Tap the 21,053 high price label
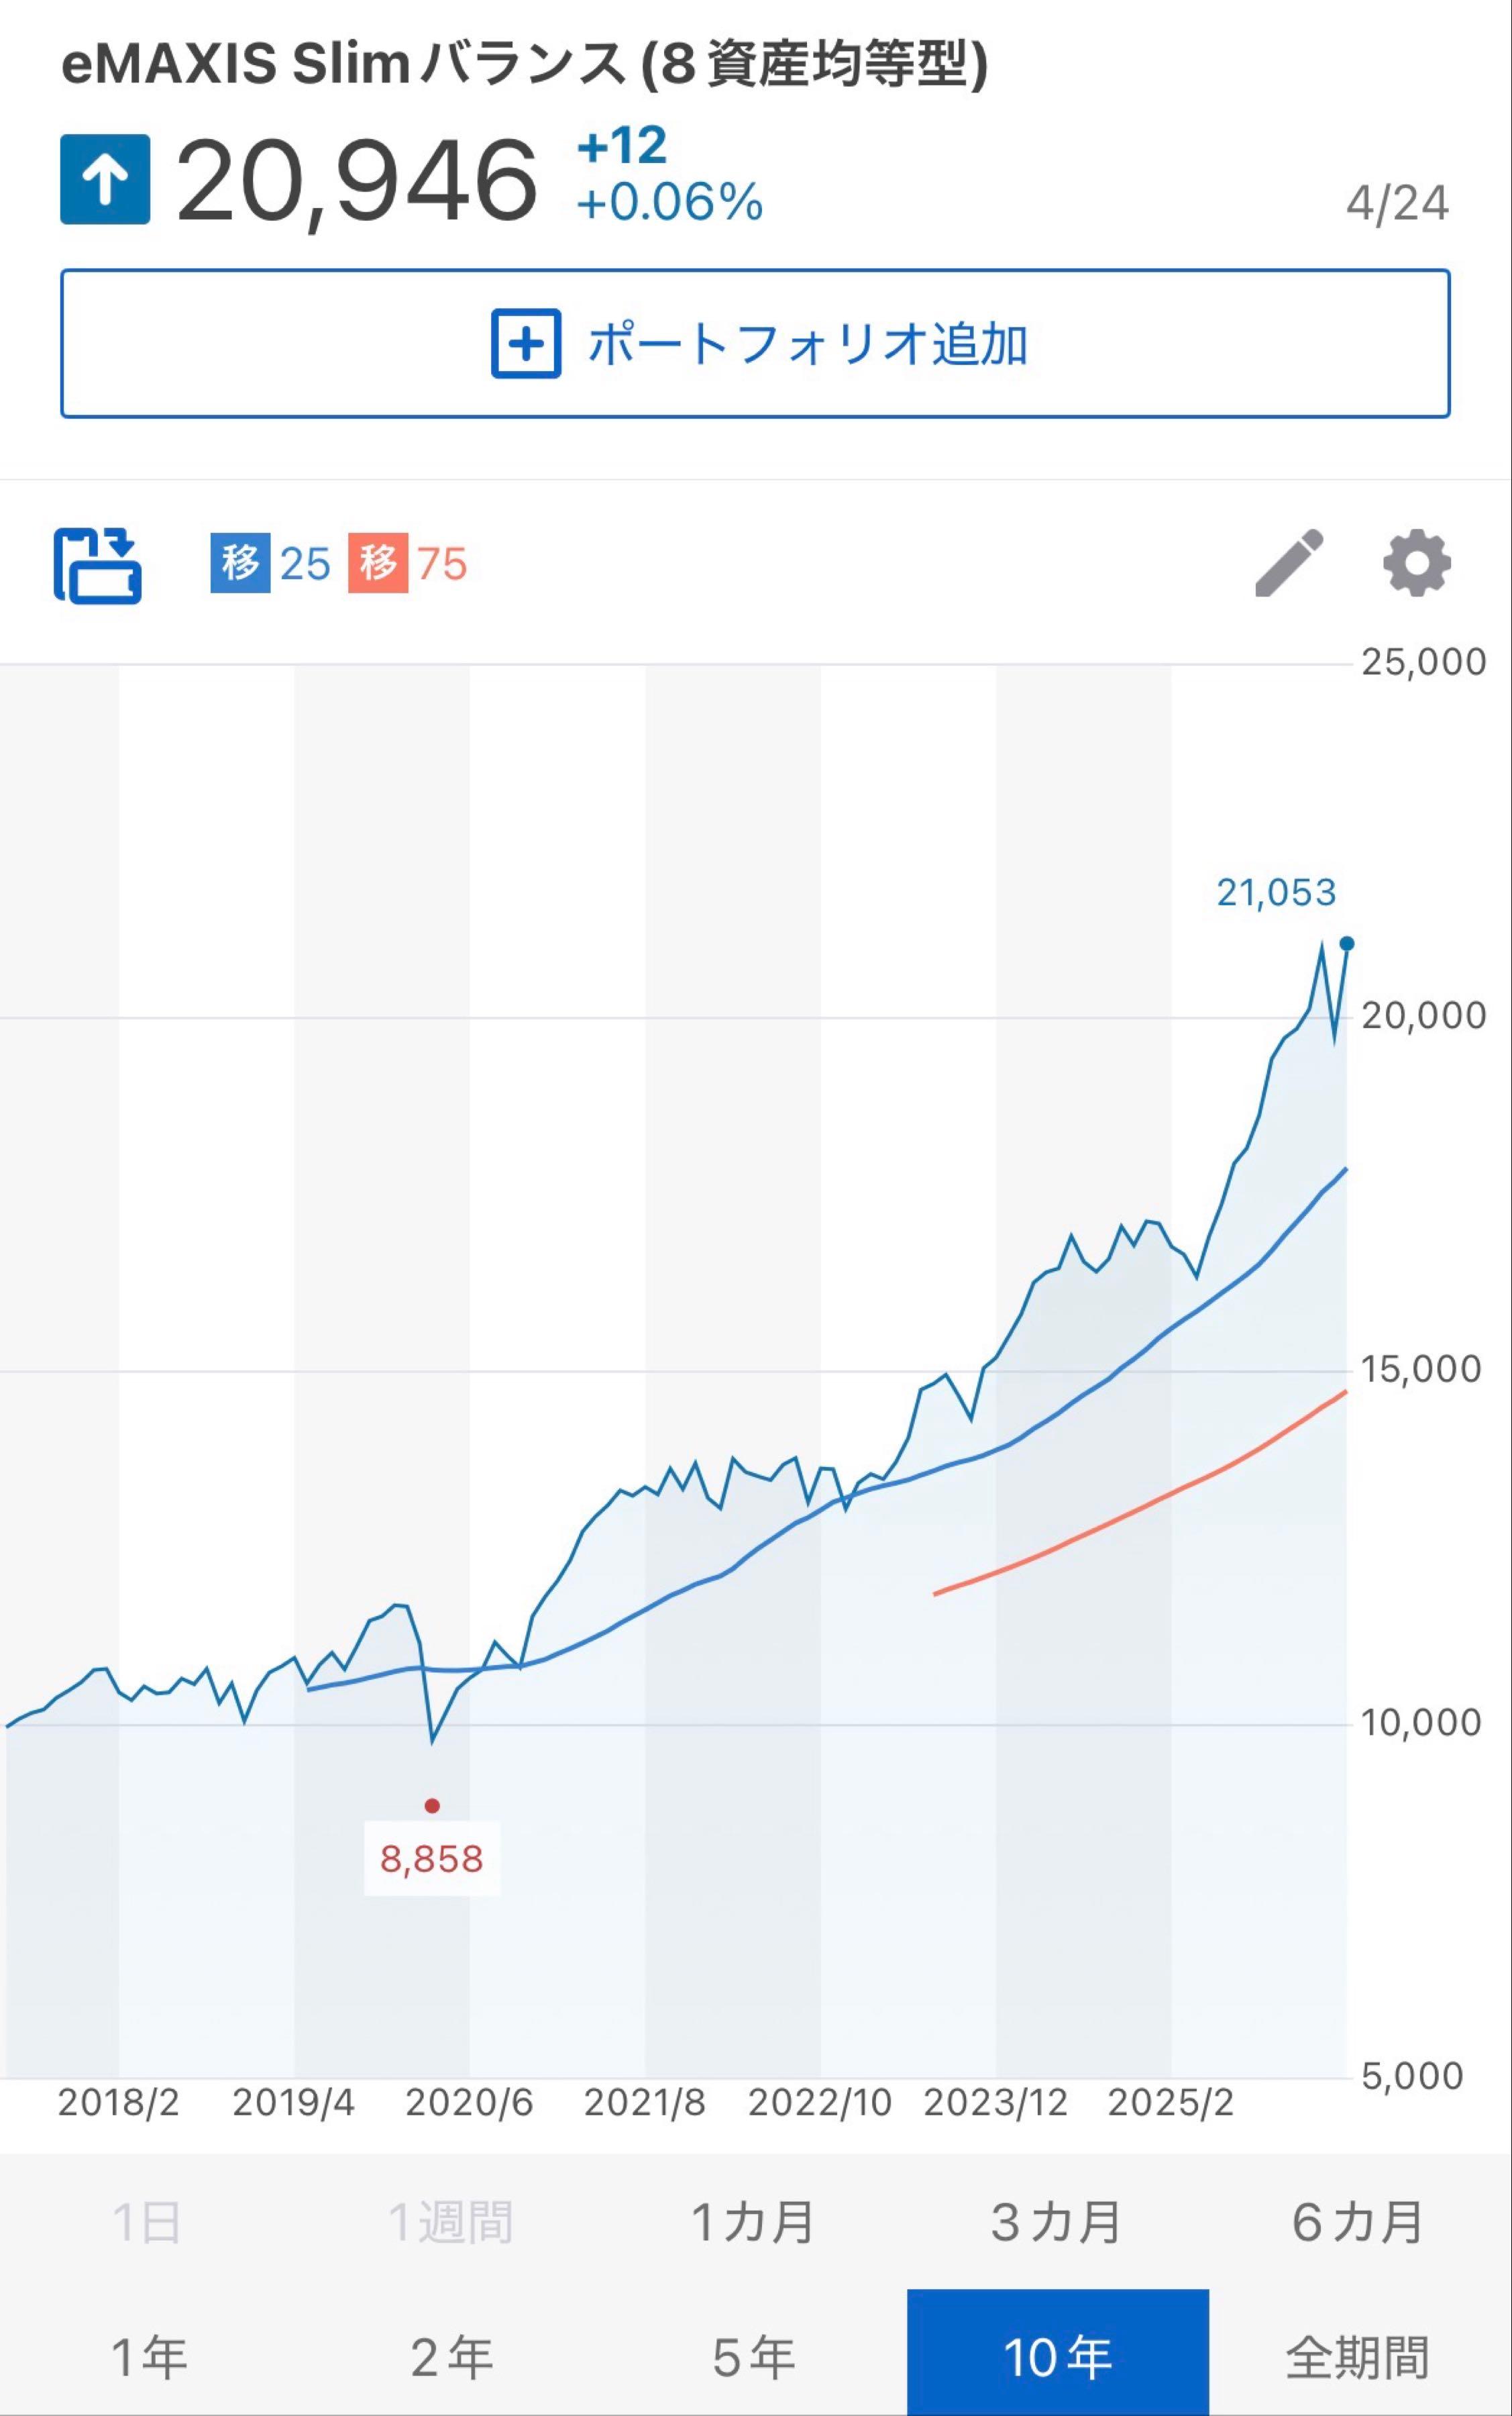This screenshot has width=1512, height=2416. (1276, 893)
